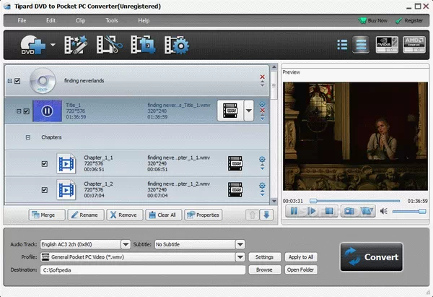Uncheck the finding neverlands disc checkbox

click(x=17, y=82)
